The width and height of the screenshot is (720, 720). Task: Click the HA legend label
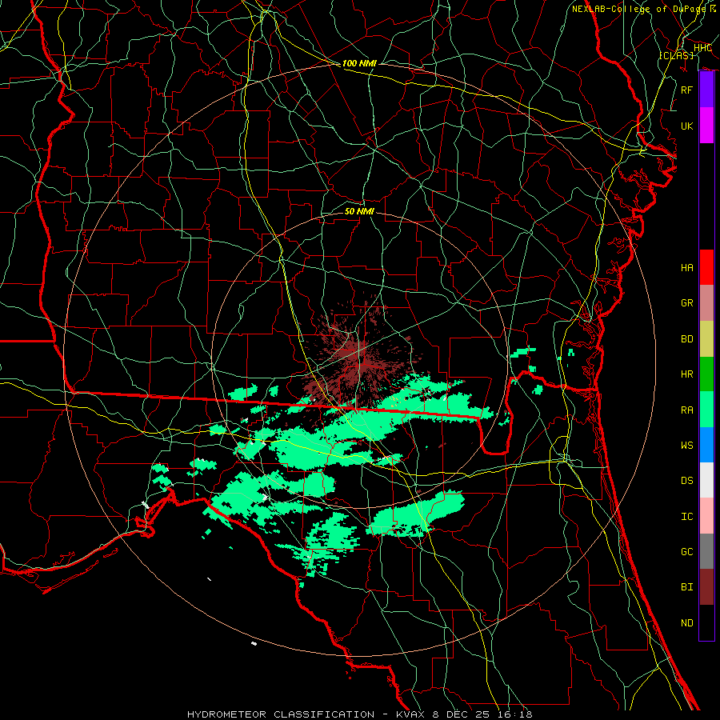coord(686,267)
